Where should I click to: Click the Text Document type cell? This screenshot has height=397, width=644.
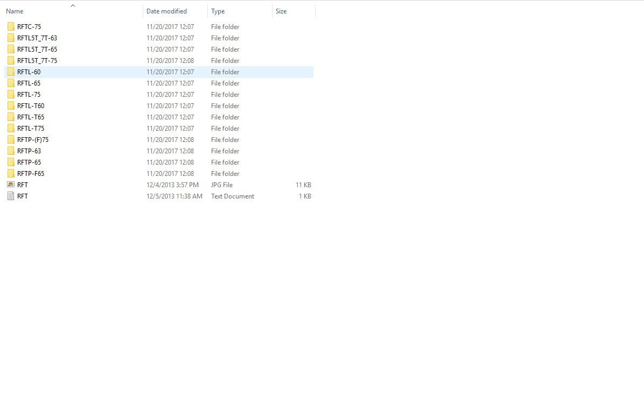(x=233, y=196)
